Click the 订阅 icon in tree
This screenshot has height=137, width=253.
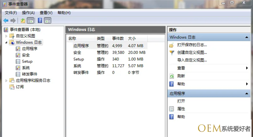tap(12, 87)
